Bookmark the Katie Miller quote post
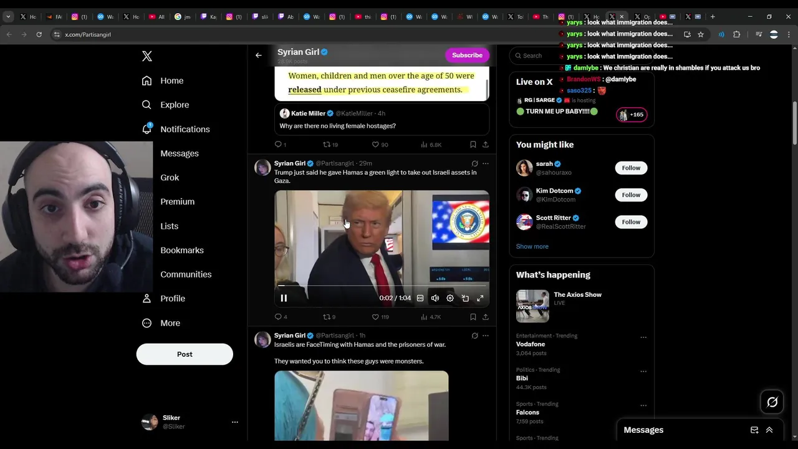This screenshot has height=449, width=798. click(473, 145)
